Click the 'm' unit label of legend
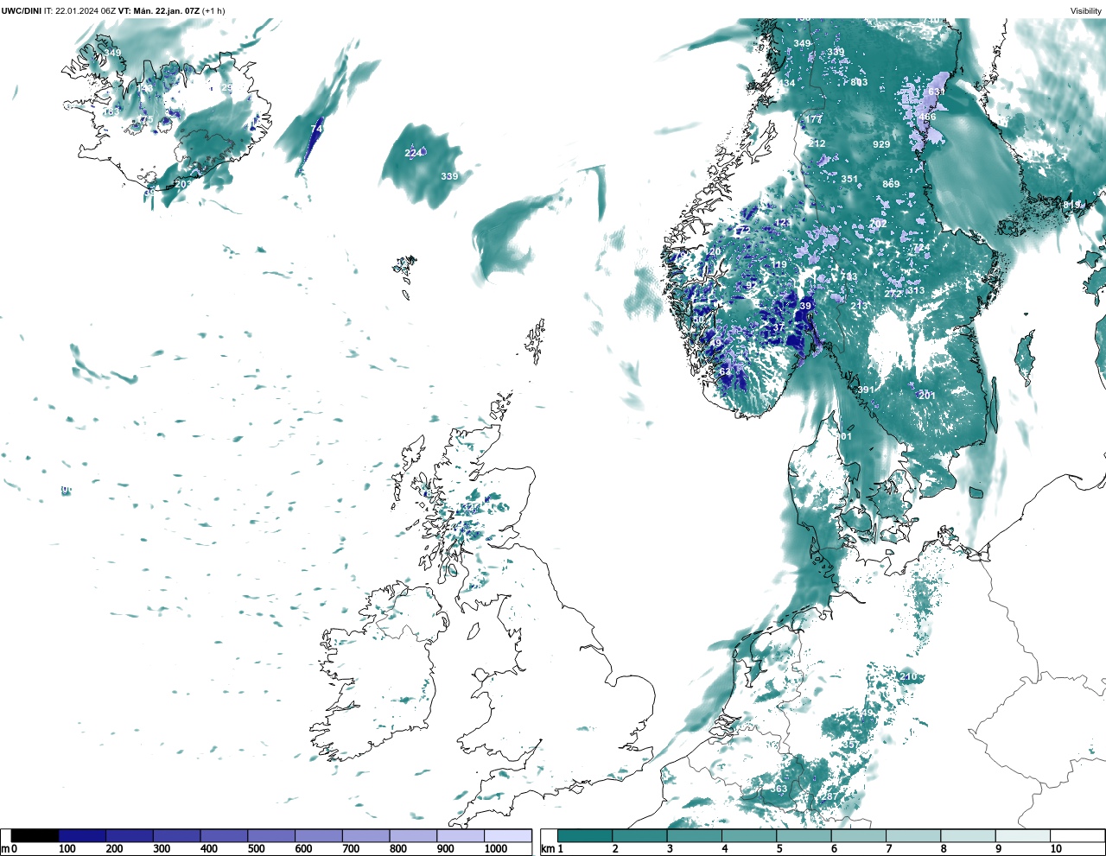This screenshot has height=856, width=1106. [x=4, y=849]
